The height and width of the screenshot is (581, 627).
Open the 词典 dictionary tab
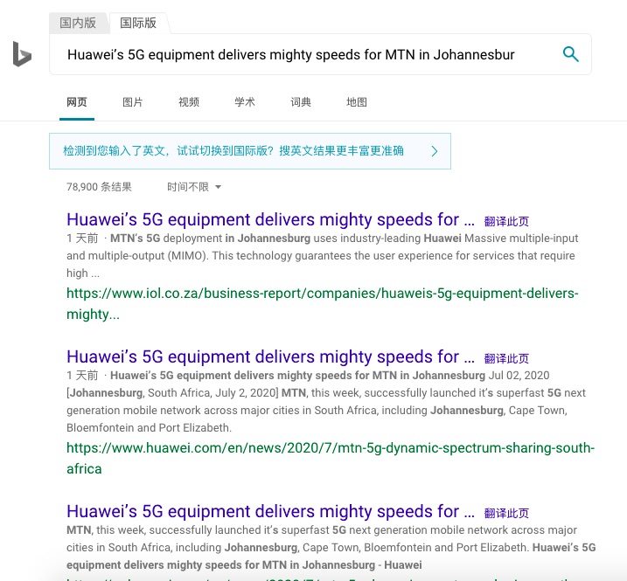coord(301,102)
